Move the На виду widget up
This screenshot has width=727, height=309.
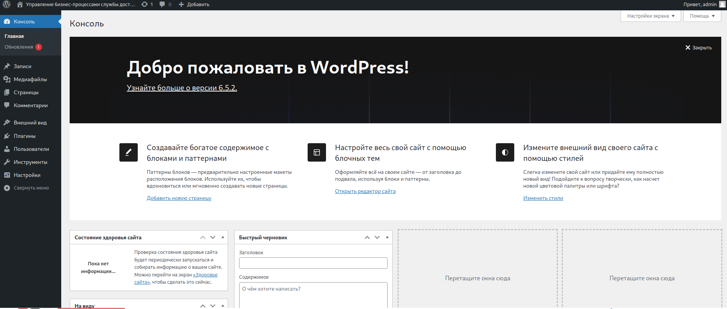pyautogui.click(x=203, y=306)
